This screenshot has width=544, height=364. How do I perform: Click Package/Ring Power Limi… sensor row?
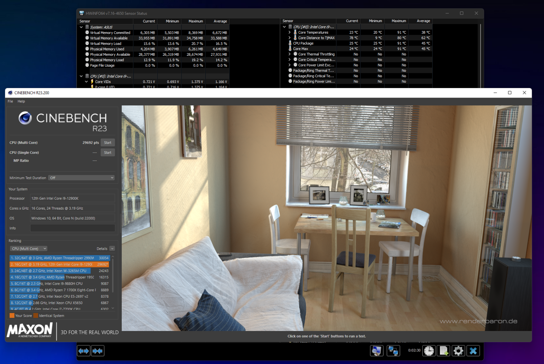point(357,81)
